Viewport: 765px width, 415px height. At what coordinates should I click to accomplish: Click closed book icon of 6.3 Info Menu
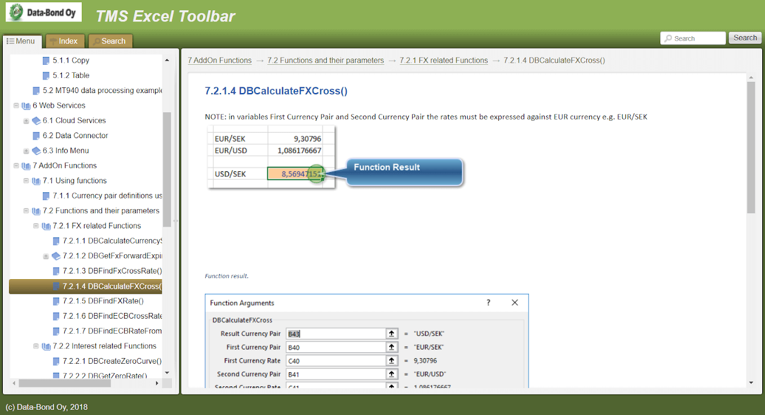(36, 151)
